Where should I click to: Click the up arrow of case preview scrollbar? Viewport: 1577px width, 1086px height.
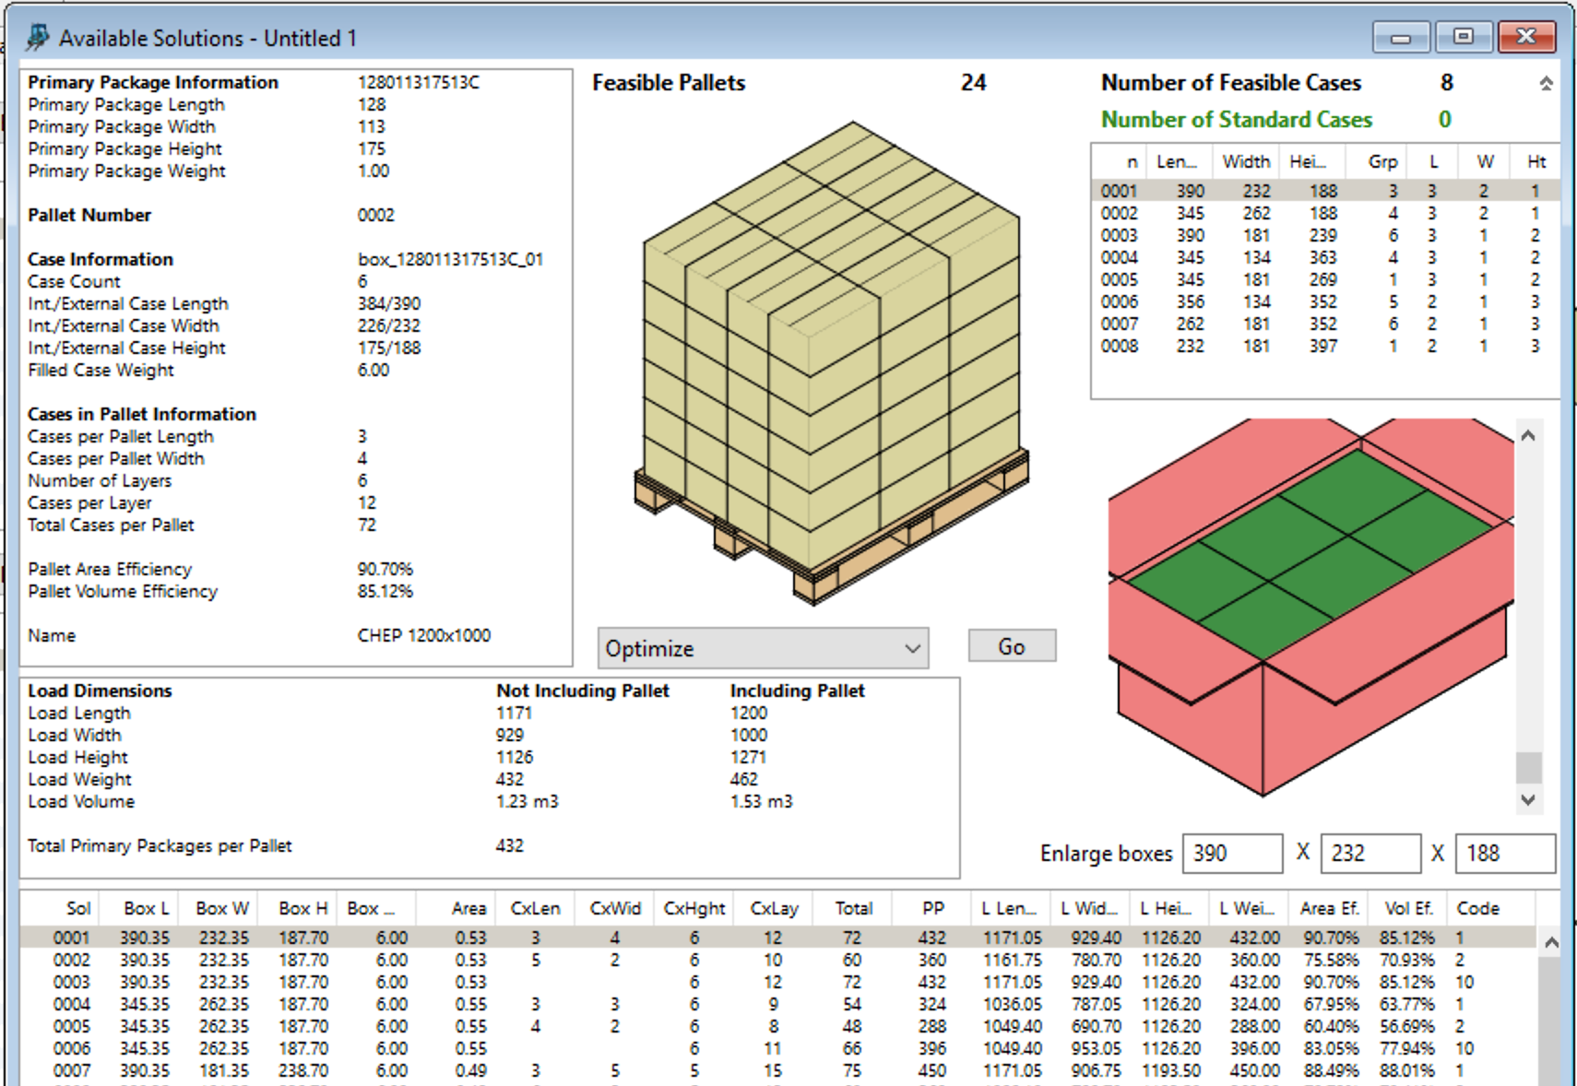coord(1528,435)
